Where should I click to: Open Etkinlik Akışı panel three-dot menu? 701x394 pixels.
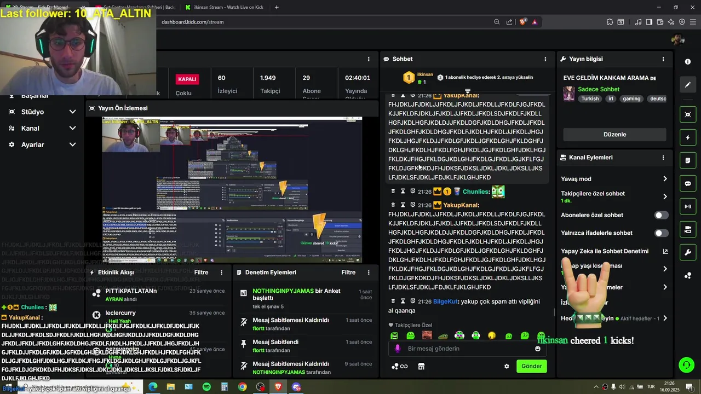coord(222,273)
